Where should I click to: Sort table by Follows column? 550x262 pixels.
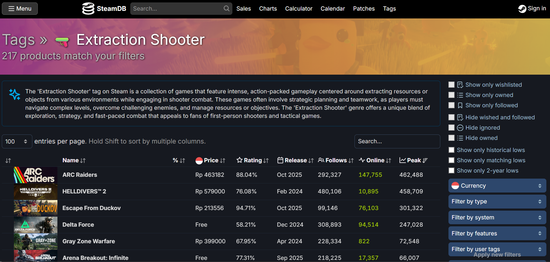[336, 160]
